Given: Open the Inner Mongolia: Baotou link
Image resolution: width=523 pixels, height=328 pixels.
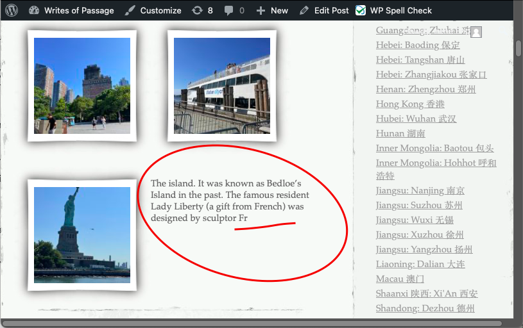Looking at the screenshot, I should point(434,148).
